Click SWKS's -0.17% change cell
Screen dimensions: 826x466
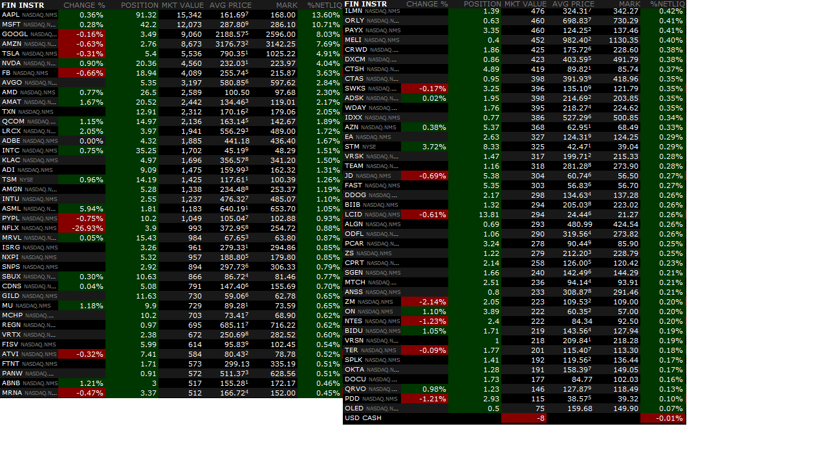click(x=424, y=88)
